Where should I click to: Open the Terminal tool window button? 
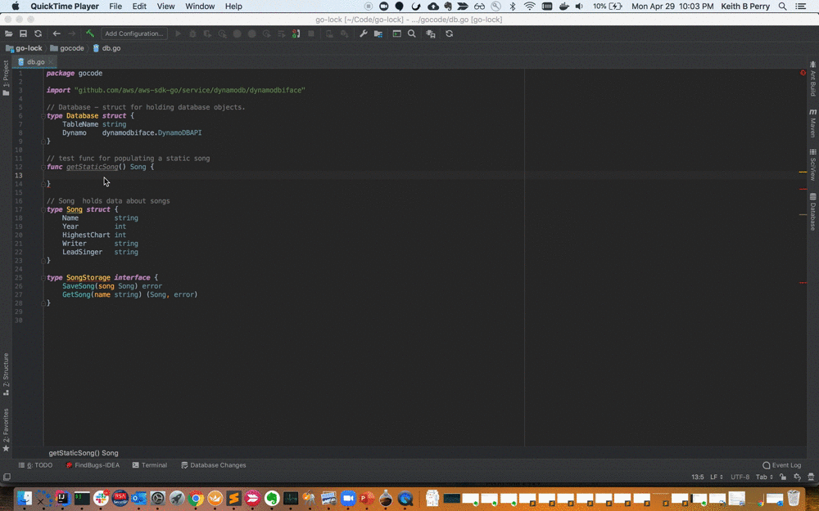coord(149,465)
